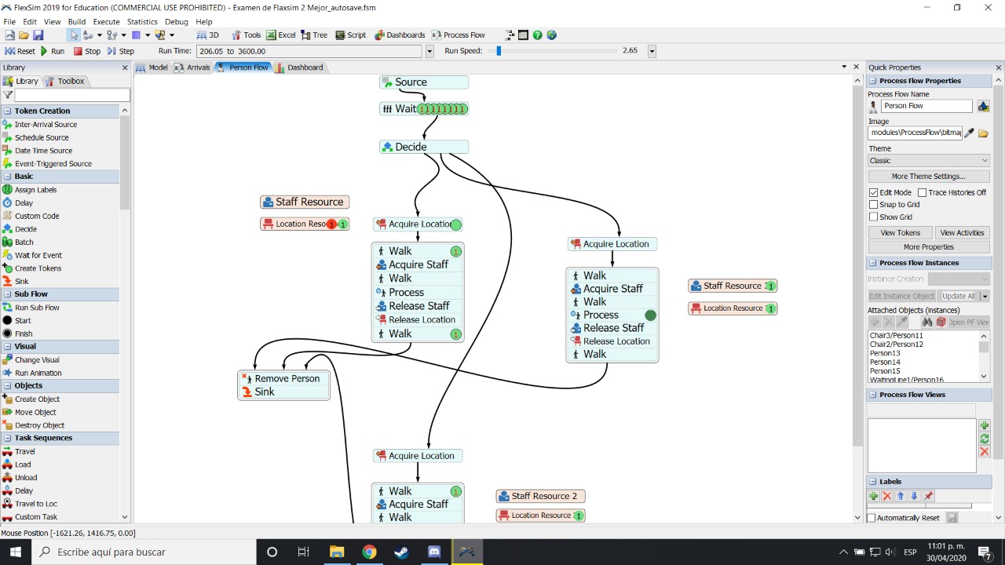
Task: Click the View Activities button
Action: pyautogui.click(x=962, y=232)
